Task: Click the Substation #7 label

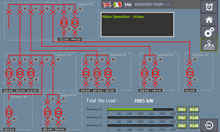Action: tap(69, 95)
